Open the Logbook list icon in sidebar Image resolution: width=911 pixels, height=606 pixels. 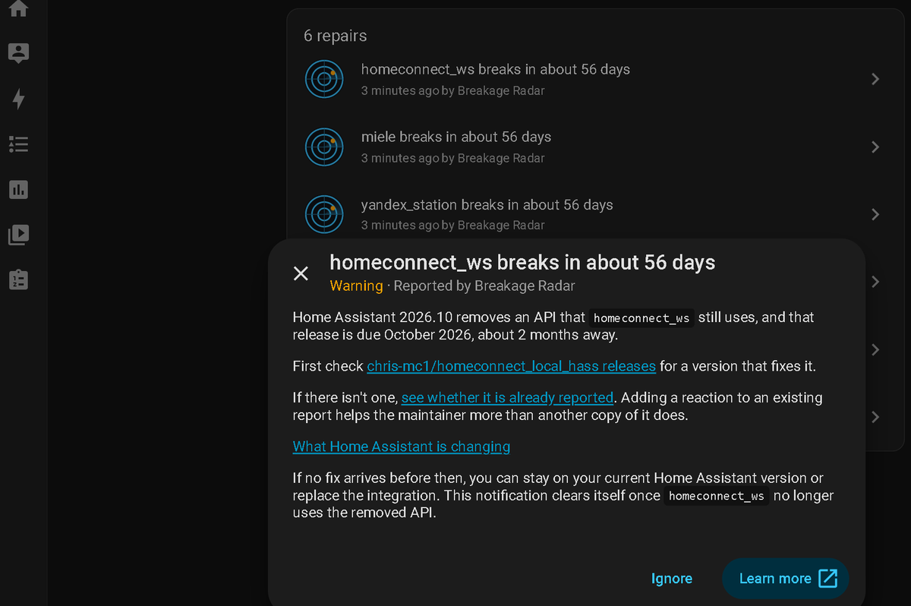[x=18, y=144]
